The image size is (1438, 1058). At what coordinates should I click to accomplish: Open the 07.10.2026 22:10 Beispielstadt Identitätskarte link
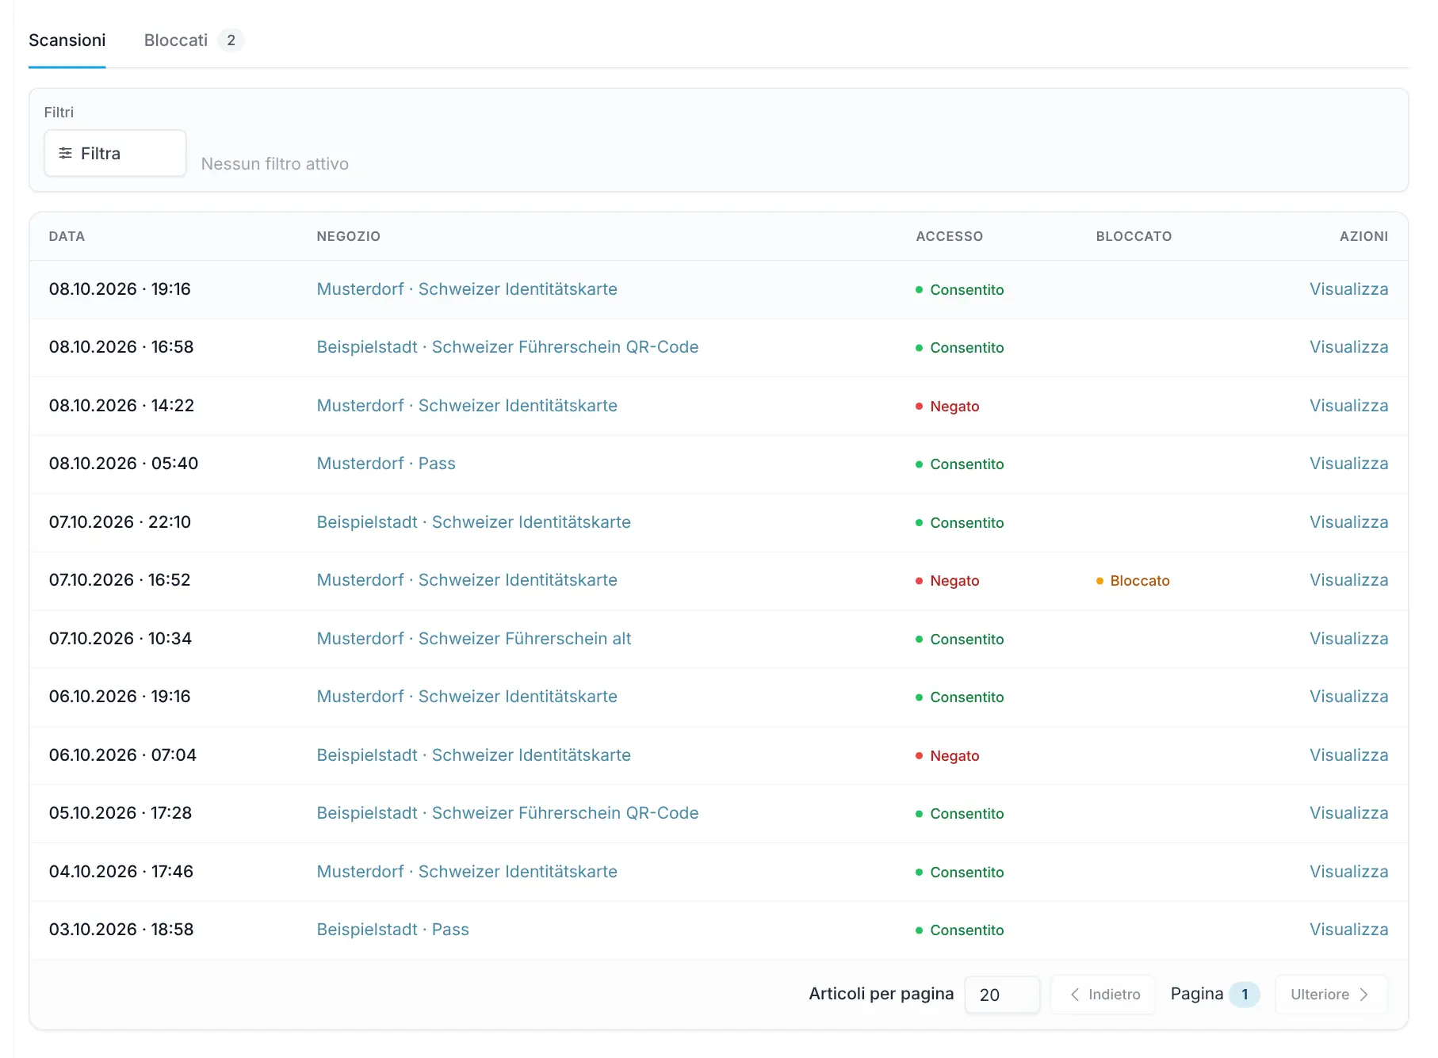click(473, 522)
